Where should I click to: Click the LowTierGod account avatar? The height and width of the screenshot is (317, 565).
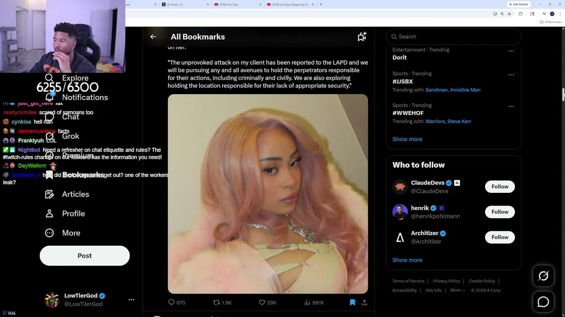pyautogui.click(x=52, y=299)
